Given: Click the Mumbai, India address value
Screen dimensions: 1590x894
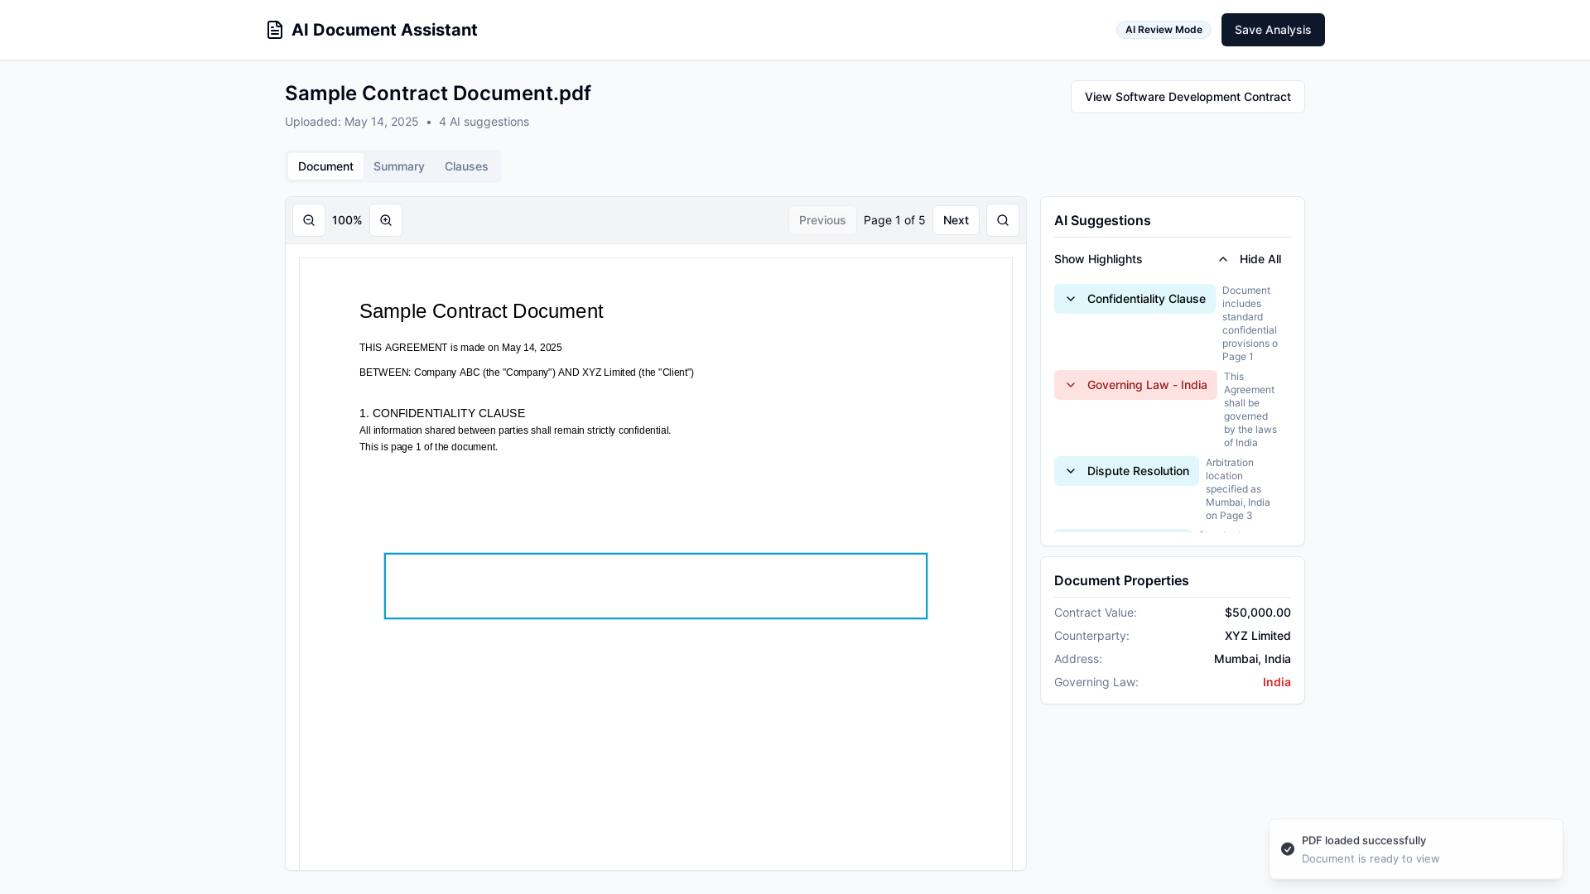Looking at the screenshot, I should [x=1252, y=659].
